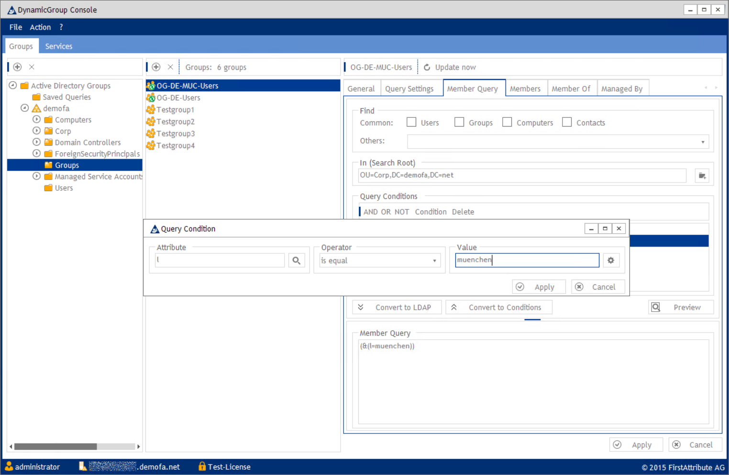Click the delete X icon beside Groups count

[x=170, y=67]
